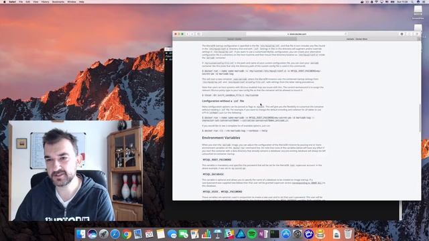Open System Preferences gear in dock
Screen dimensions: 429x241
pos(298,234)
